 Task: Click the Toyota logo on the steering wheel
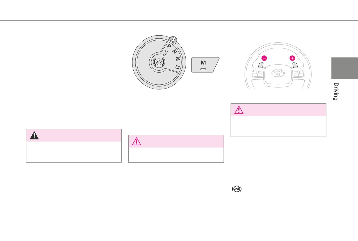(278, 73)
